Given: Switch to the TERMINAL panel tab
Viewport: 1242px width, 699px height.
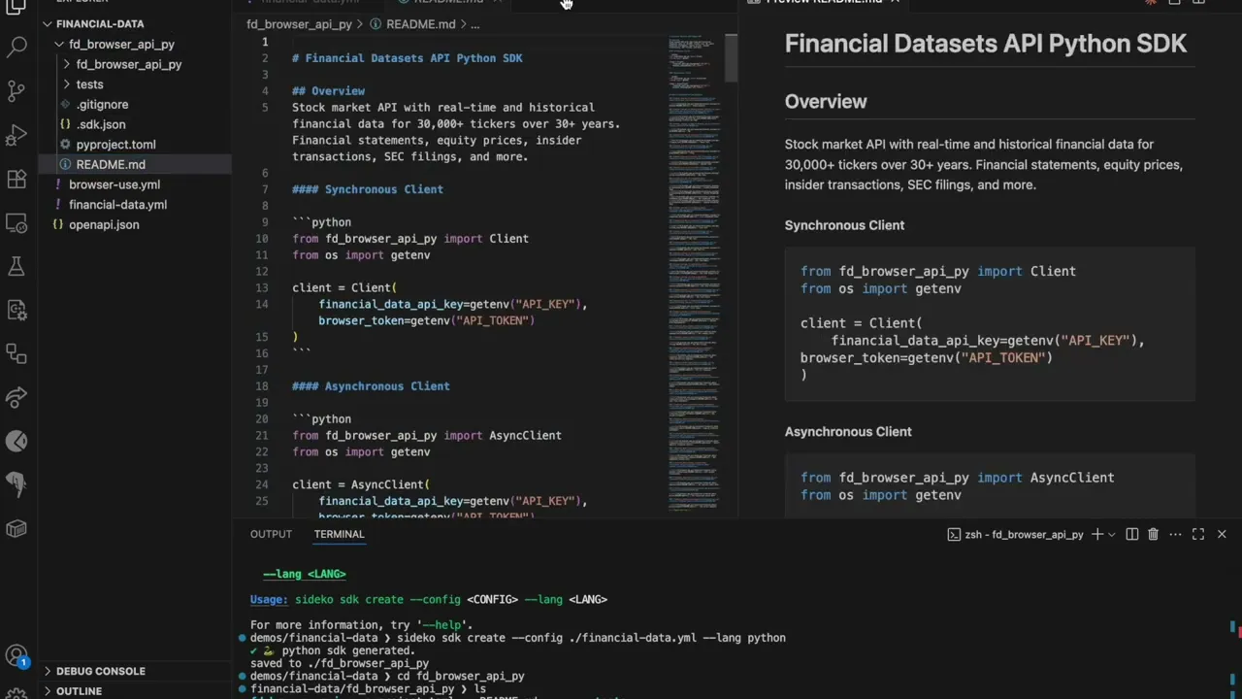Looking at the screenshot, I should click(339, 534).
